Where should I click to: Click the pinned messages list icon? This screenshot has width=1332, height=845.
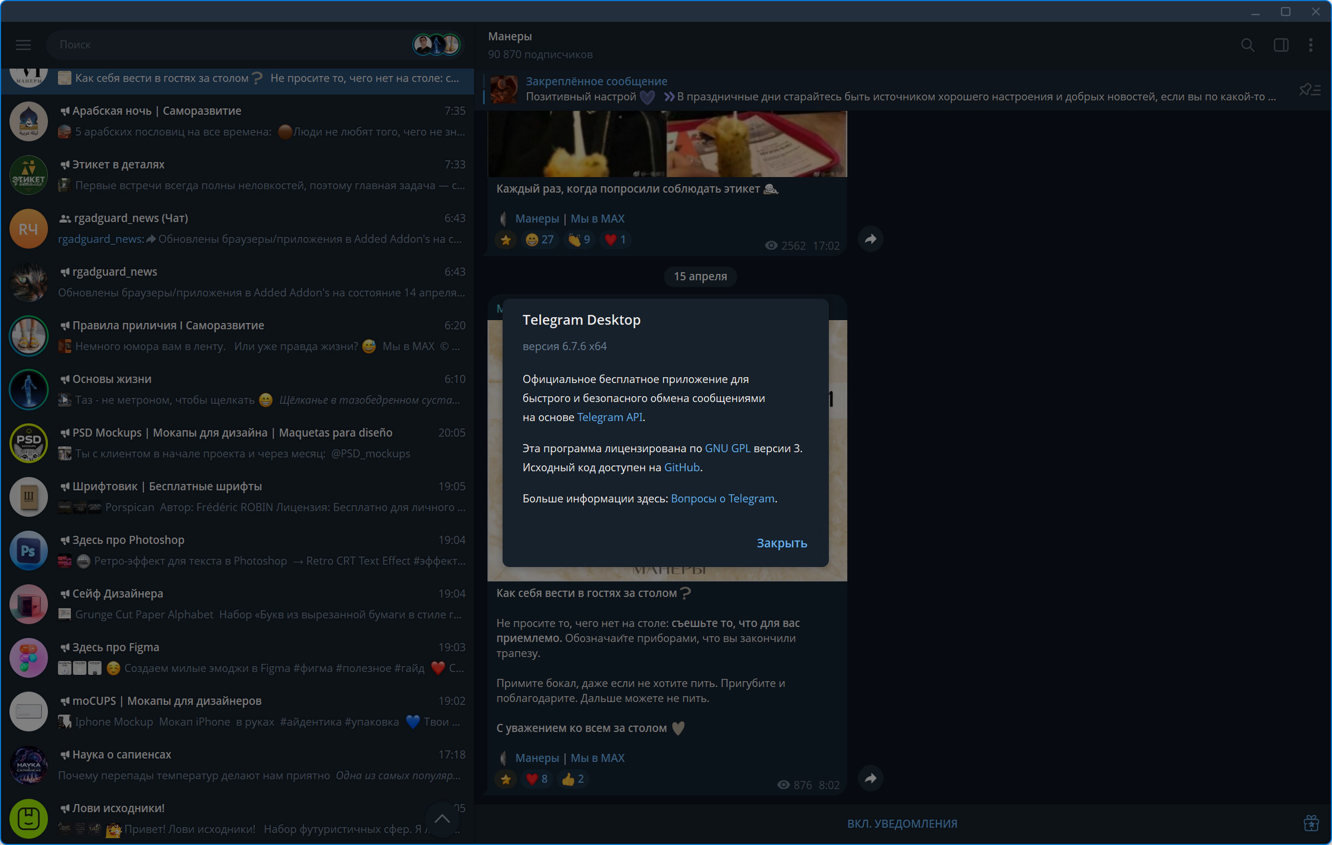1309,89
